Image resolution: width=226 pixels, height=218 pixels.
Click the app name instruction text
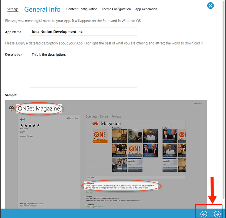(73, 21)
